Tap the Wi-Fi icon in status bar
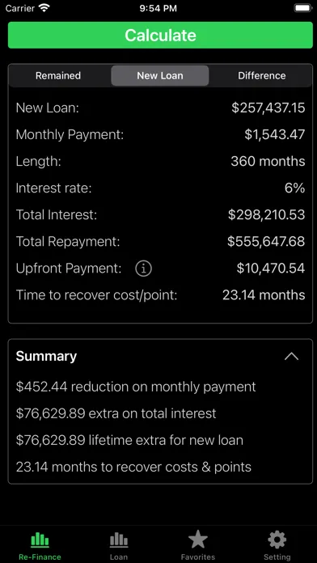This screenshot has height=563, width=317. 44,8
